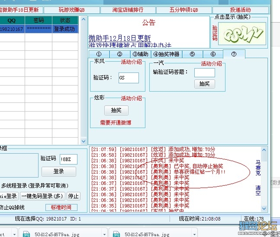Focus the 输验证码答题 input field

point(205,73)
